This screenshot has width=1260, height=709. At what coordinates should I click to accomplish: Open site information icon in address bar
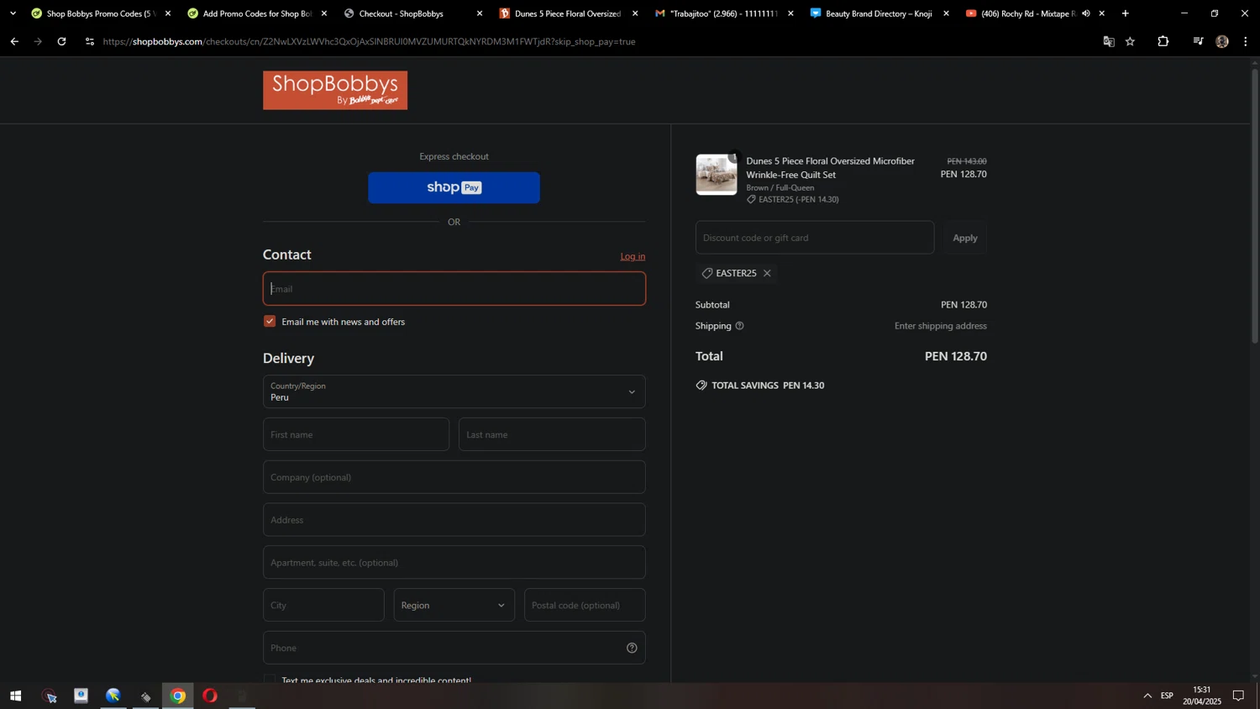90,41
